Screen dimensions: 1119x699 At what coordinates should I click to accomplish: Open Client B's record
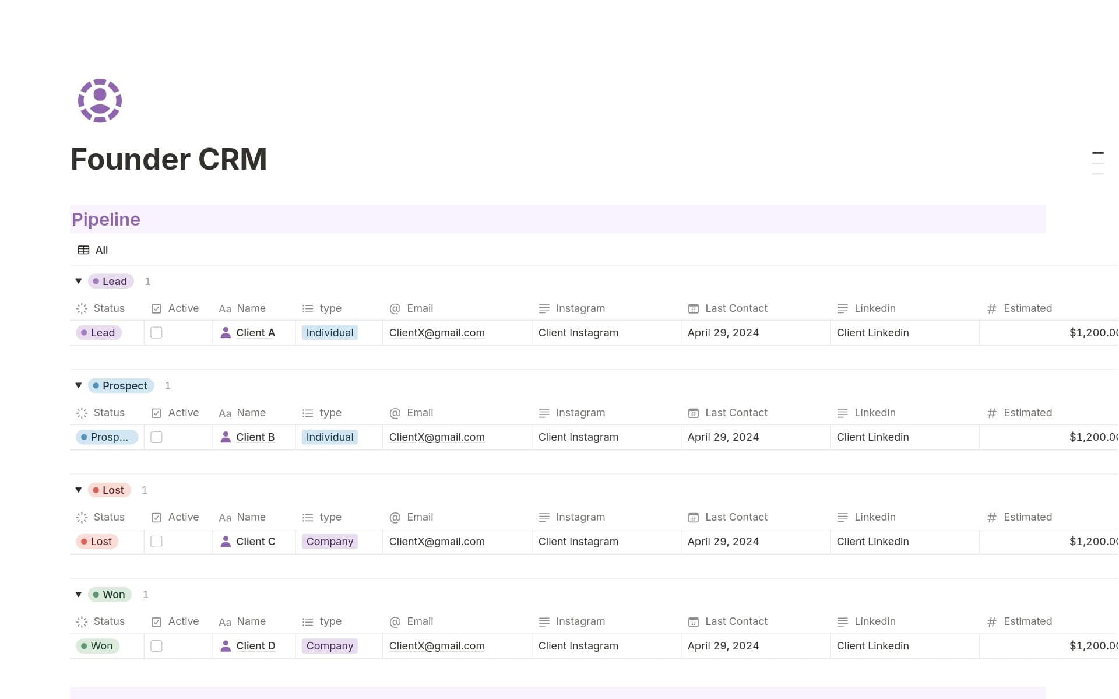click(255, 437)
